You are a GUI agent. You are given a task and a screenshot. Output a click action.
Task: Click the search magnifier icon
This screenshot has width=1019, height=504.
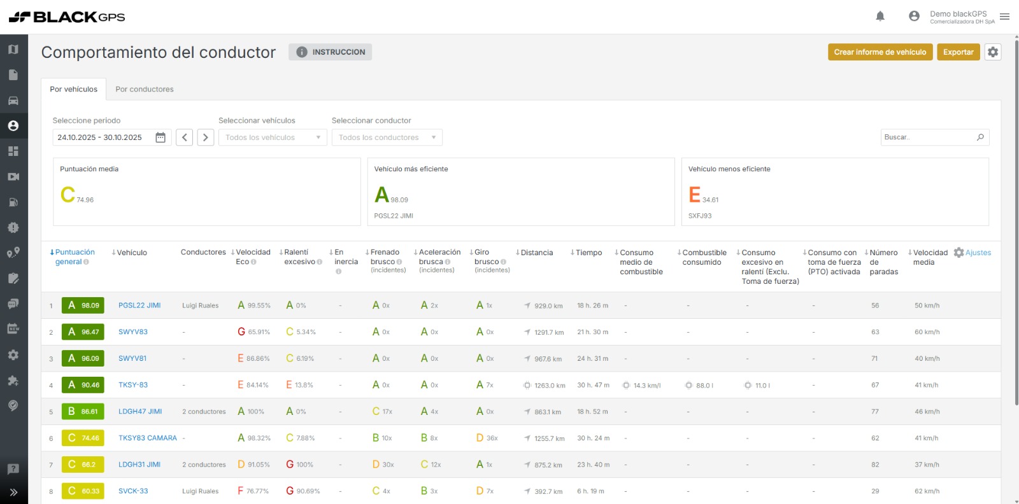[x=980, y=137]
